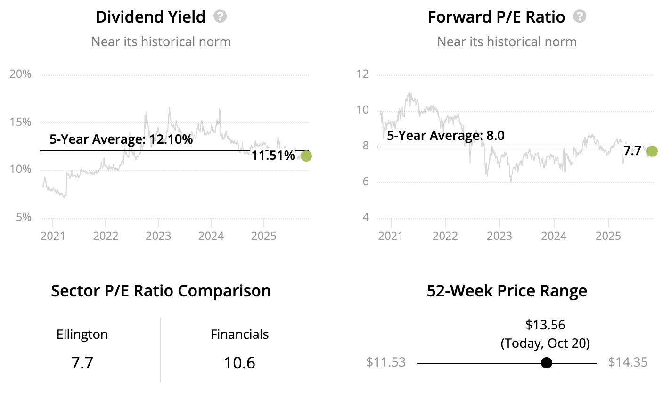The height and width of the screenshot is (393, 671).
Task: Click the Ellington P/E value 7.7
Action: click(82, 363)
